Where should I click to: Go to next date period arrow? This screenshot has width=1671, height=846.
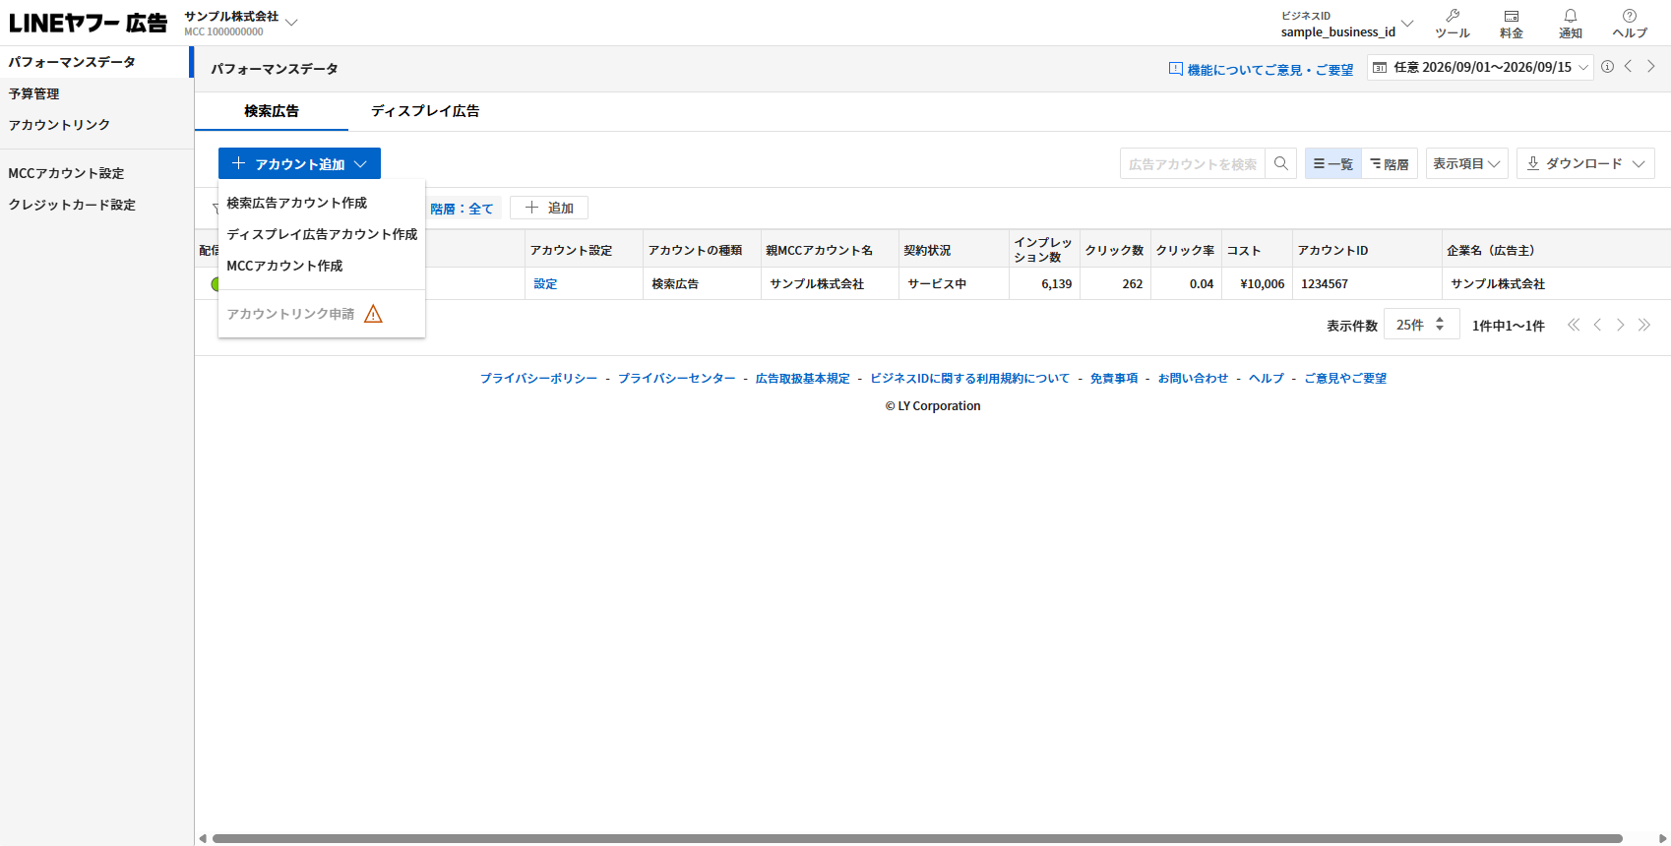tap(1651, 66)
